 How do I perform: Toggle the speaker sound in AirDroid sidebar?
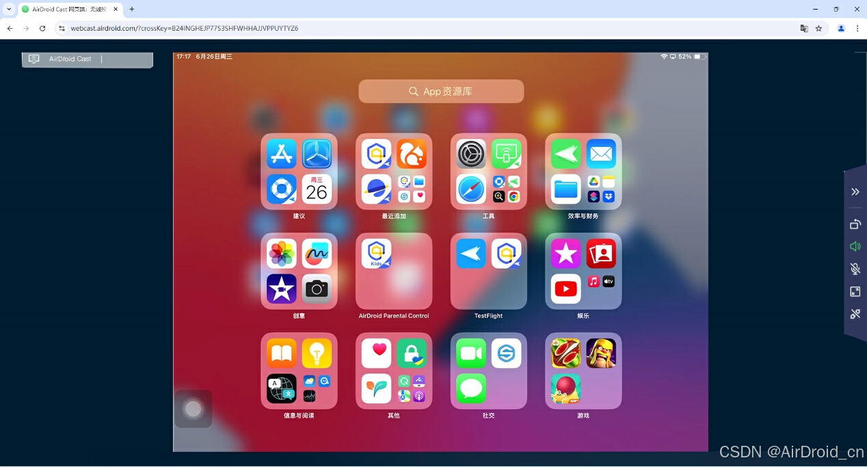click(x=855, y=246)
